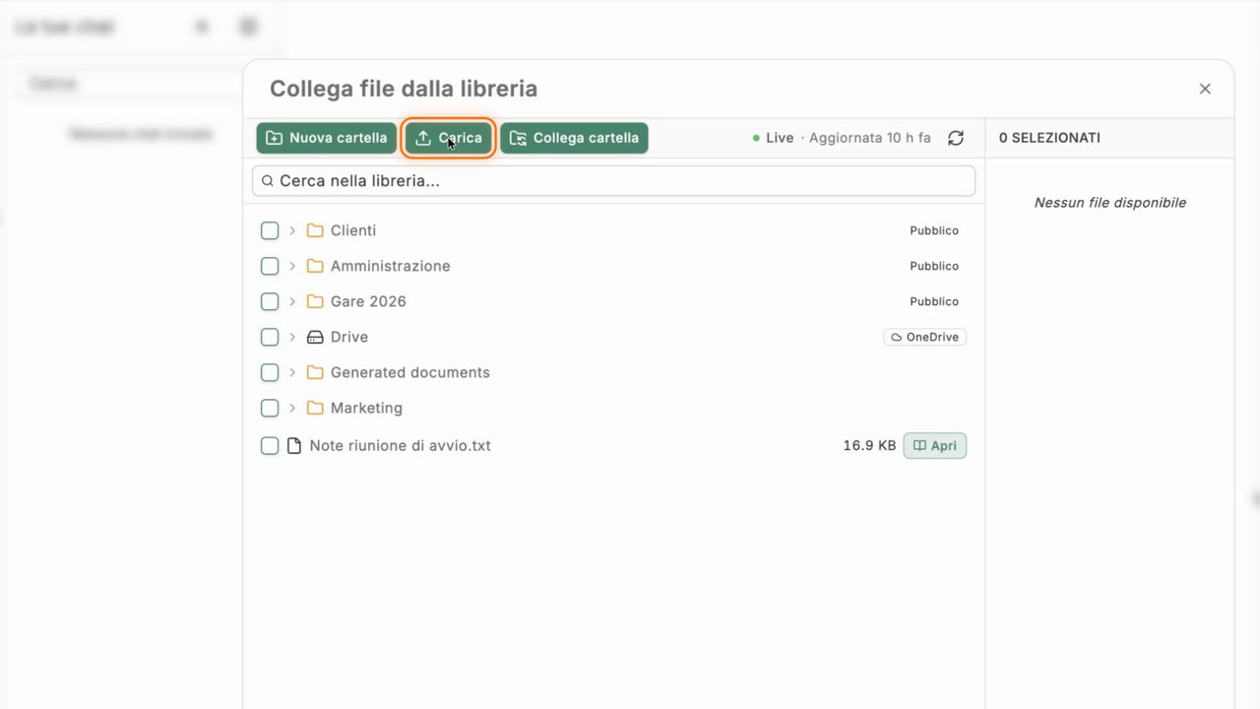
Task: Click the Drive storage icon
Action: pyautogui.click(x=315, y=337)
